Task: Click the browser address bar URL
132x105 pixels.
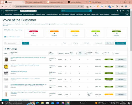Action: [x=38, y=7]
